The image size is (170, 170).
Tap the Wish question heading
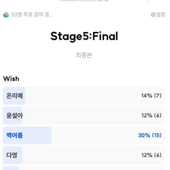pyautogui.click(x=11, y=78)
